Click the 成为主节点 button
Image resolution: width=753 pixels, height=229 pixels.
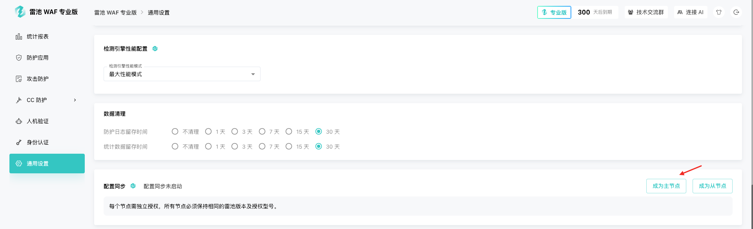pyautogui.click(x=666, y=186)
